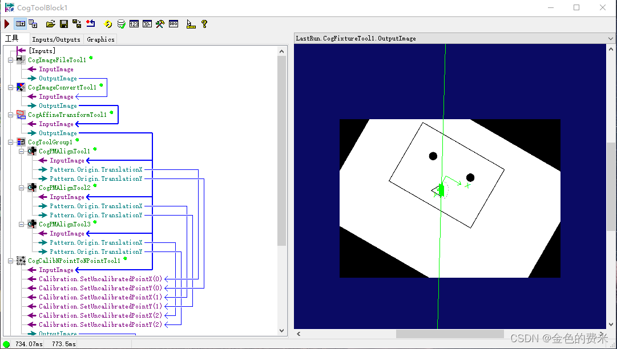The image size is (617, 349).
Task: Open the script editor window icon
Action: click(x=147, y=24)
